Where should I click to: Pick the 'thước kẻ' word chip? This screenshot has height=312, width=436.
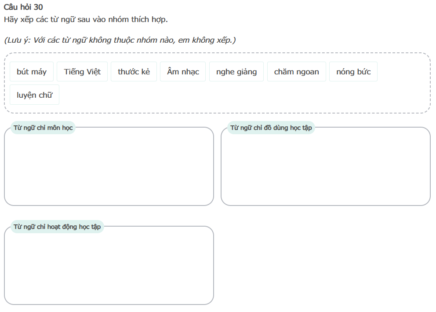pos(134,72)
